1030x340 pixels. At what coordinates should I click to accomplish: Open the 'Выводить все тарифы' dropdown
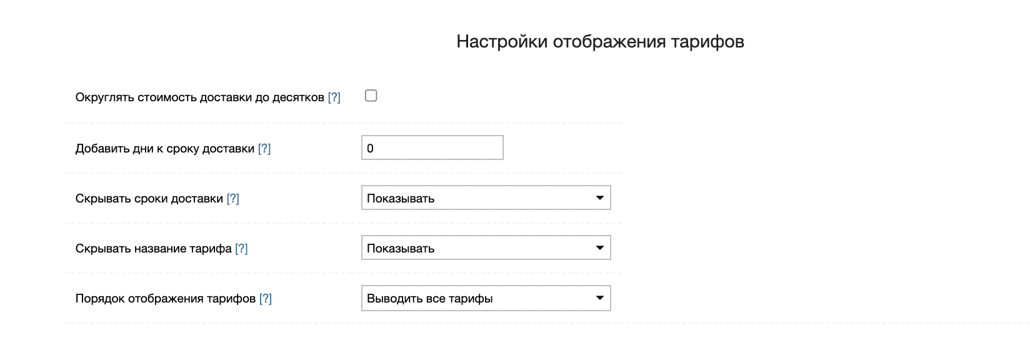click(x=485, y=298)
